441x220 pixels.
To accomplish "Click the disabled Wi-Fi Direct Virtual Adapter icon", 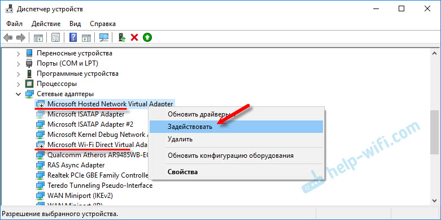I will [40, 145].
